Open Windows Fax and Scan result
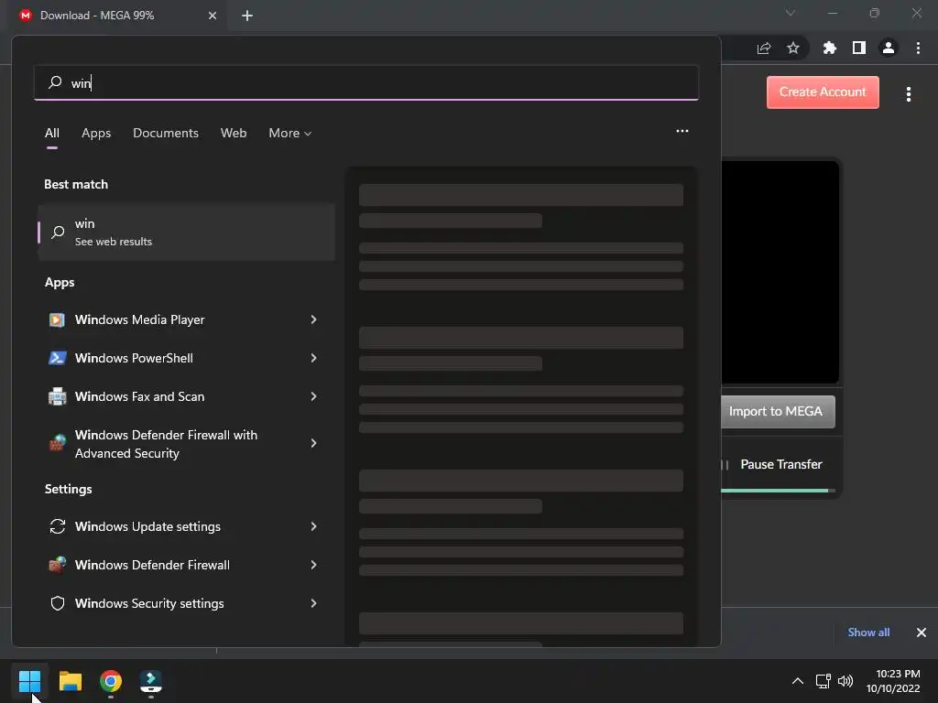This screenshot has height=703, width=938. 185,396
